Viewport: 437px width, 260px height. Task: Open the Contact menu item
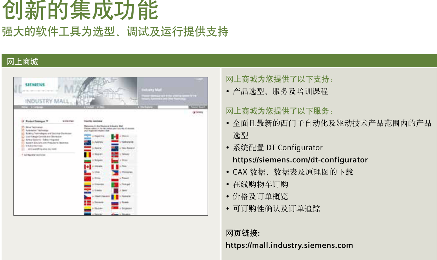[x=89, y=107]
